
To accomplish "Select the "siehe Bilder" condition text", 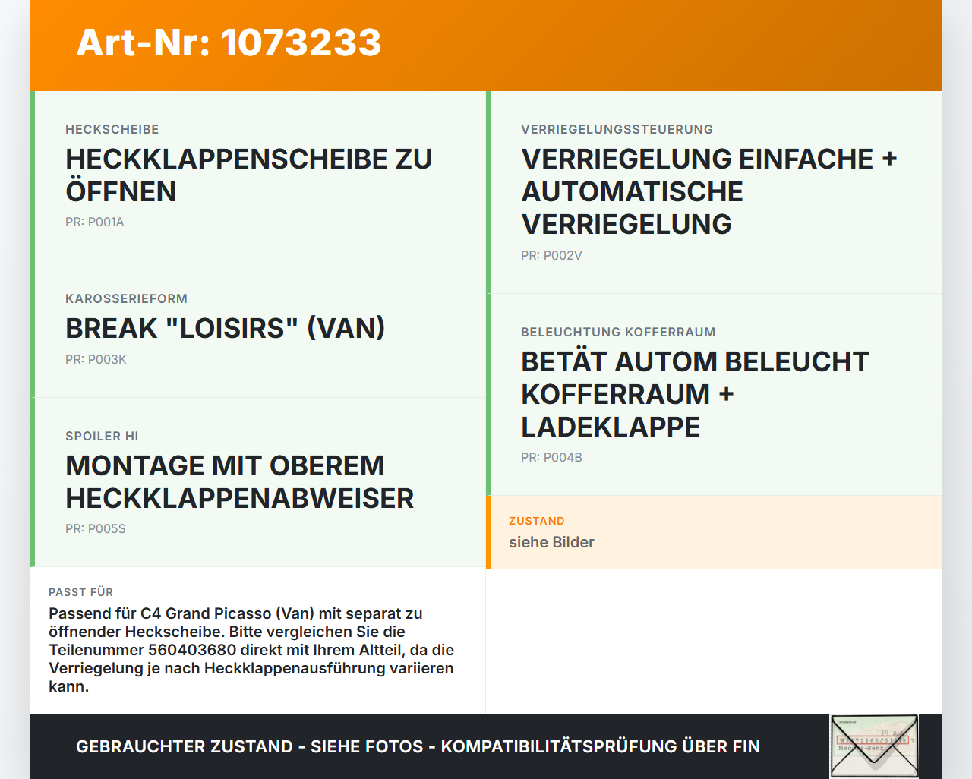I will click(x=552, y=543).
